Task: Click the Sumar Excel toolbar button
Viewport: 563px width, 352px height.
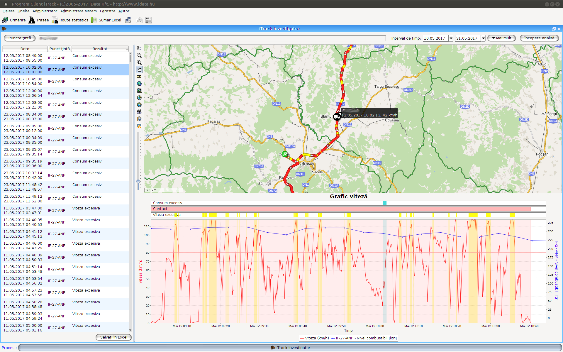Action: coord(106,20)
